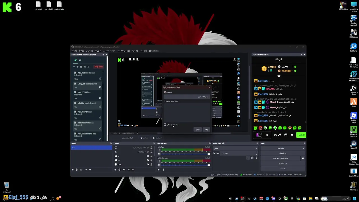Open source properties gear in the Sources dock
The height and width of the screenshot is (202, 359).
coord(124,169)
